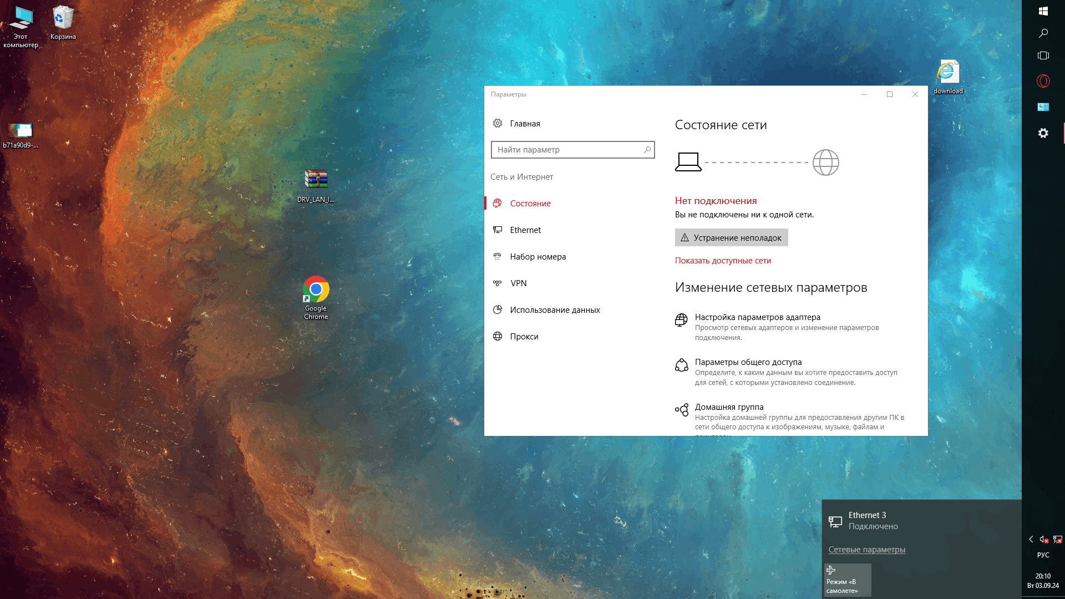The height and width of the screenshot is (599, 1065).
Task: Open Настройка параметров адаптера option
Action: click(757, 317)
